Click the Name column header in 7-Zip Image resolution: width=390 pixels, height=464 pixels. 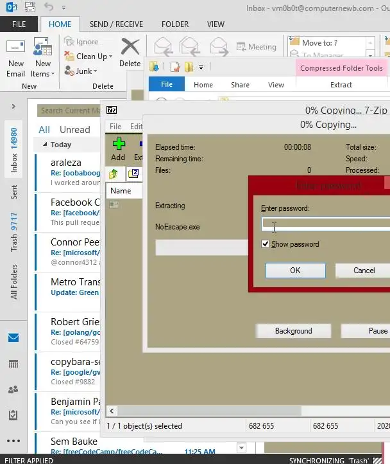tap(124, 191)
